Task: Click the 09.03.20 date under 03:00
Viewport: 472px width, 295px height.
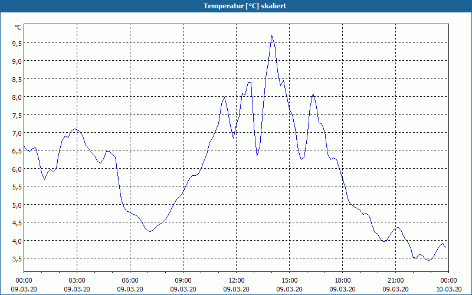Action: tap(77, 289)
